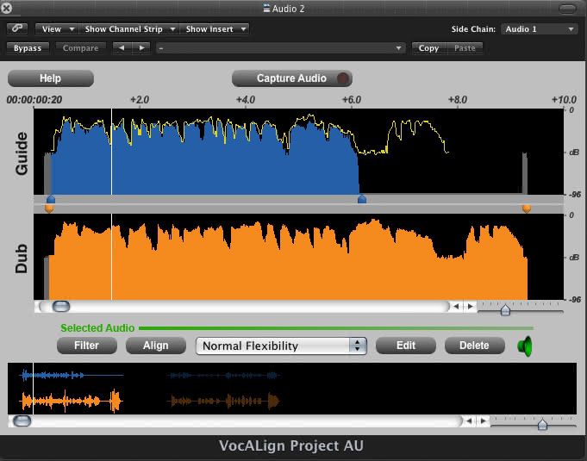Click the Guide waveform display

pos(298,152)
